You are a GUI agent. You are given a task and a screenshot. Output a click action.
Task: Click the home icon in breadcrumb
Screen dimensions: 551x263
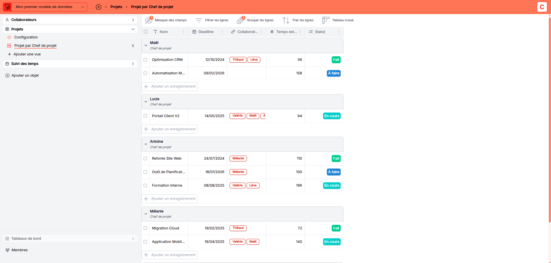[98, 7]
